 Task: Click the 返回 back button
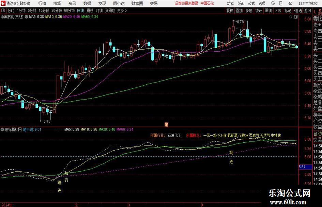pos(307,11)
